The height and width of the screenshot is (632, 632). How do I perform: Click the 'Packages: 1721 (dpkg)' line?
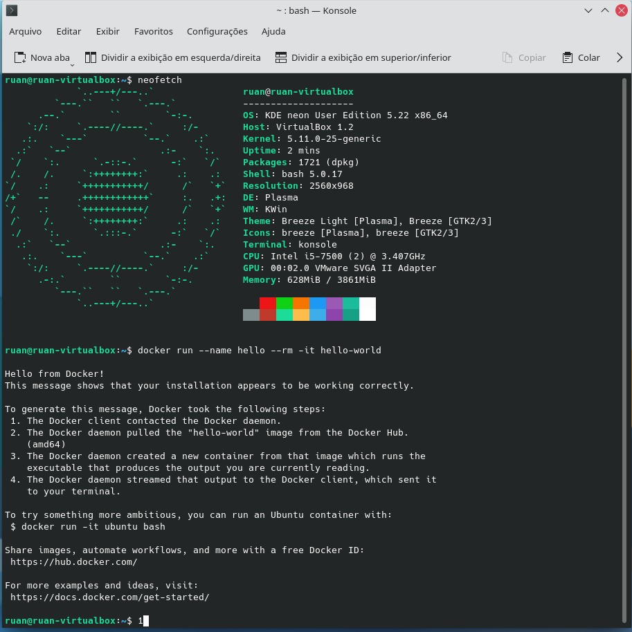pyautogui.click(x=301, y=162)
